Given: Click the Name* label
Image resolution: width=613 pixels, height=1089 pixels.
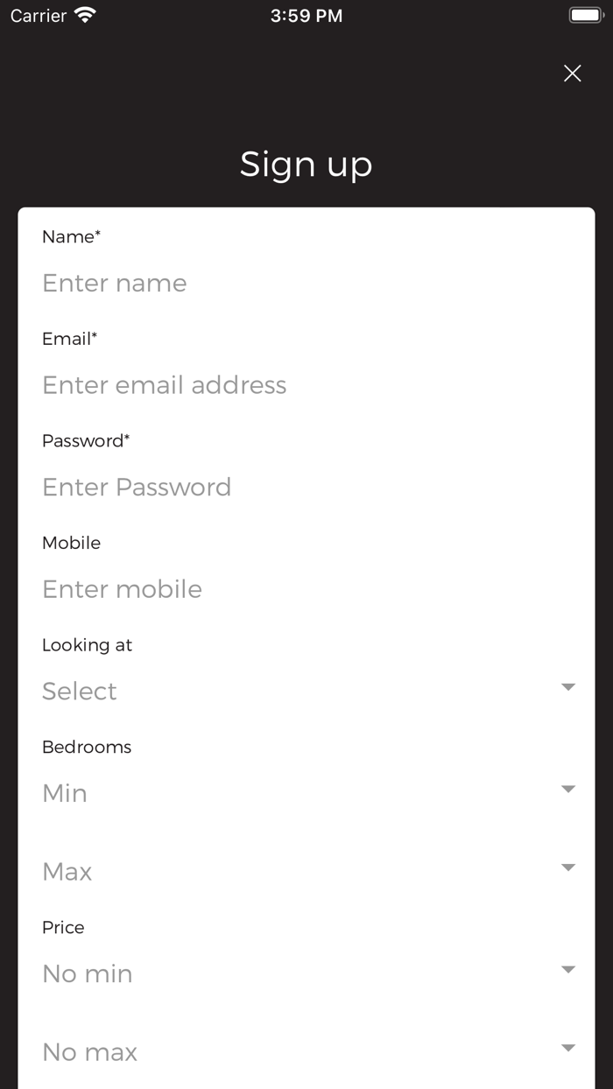Looking at the screenshot, I should click(71, 236).
